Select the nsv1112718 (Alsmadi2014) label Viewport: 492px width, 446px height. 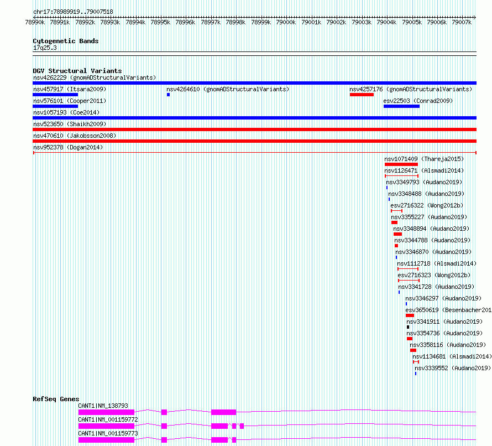click(x=437, y=263)
